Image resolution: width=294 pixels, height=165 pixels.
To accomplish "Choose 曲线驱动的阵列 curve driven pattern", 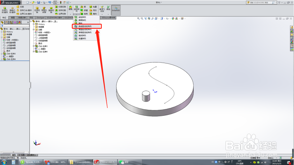I will pyautogui.click(x=87, y=27).
